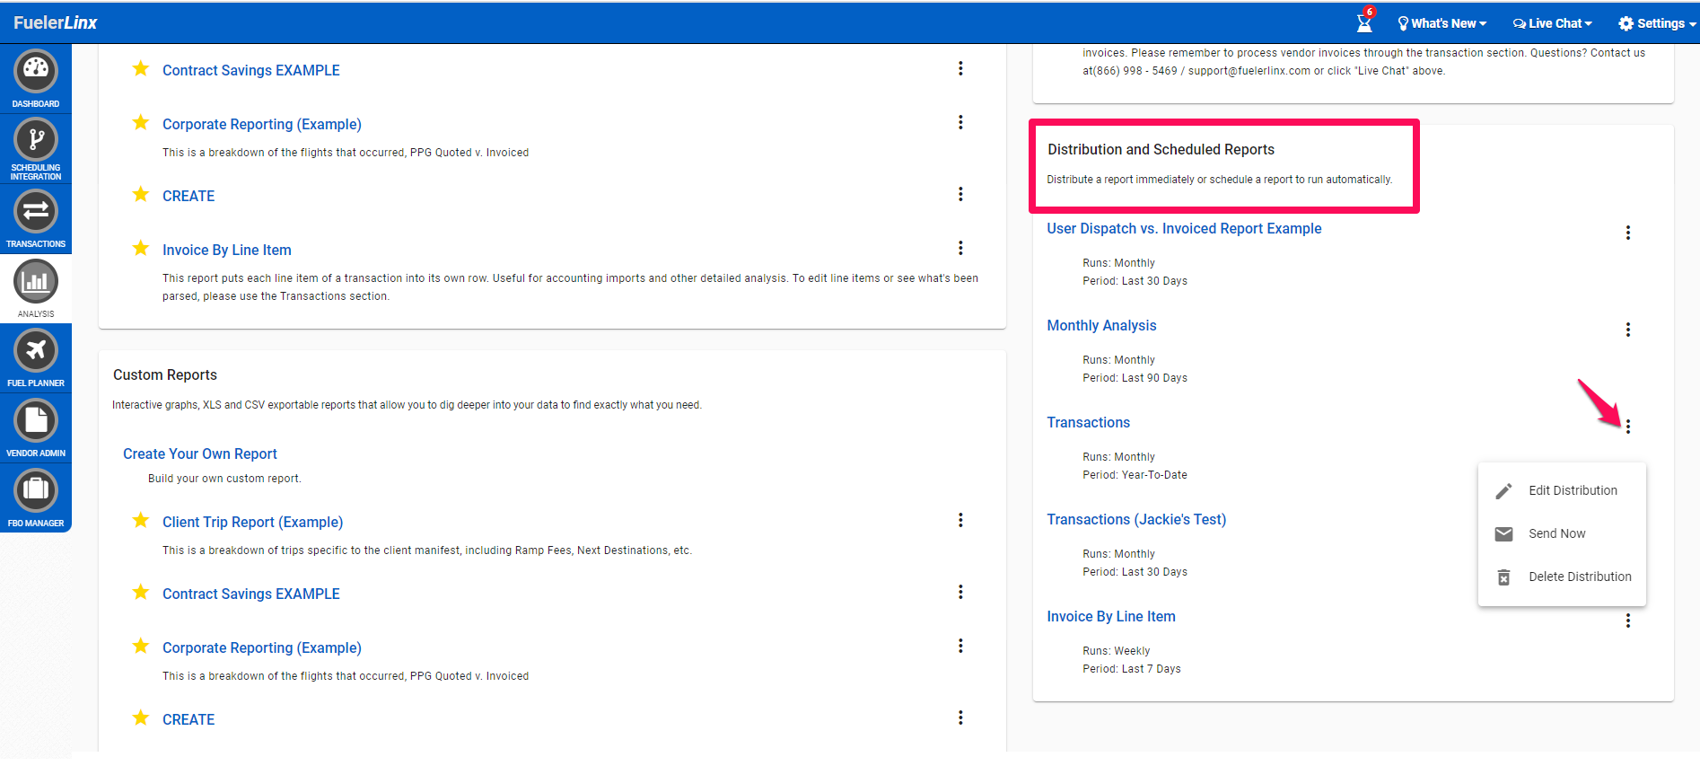Image resolution: width=1700 pixels, height=766 pixels.
Task: Open the Monthly Analysis distribution
Action: [1101, 326]
